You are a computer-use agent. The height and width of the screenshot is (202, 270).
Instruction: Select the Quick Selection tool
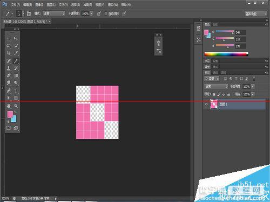click(x=16, y=46)
